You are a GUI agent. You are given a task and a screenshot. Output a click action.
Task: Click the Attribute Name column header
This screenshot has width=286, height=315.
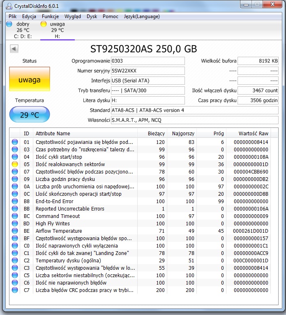pyautogui.click(x=85, y=133)
